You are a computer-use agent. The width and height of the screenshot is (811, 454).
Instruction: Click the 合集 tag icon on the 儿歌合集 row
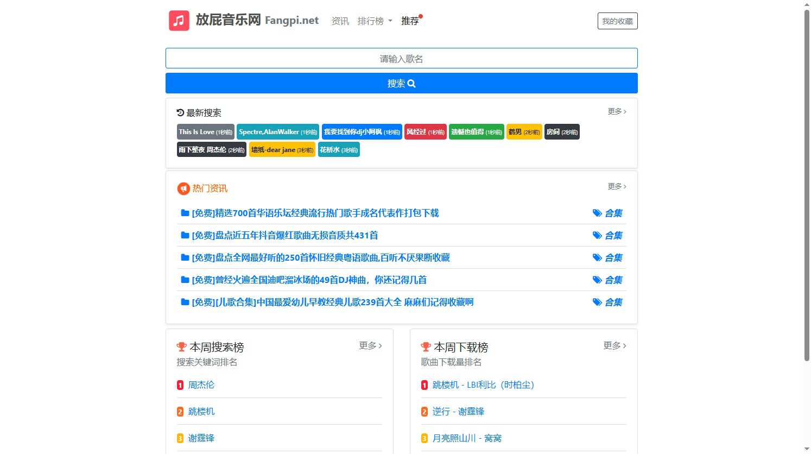click(x=597, y=302)
